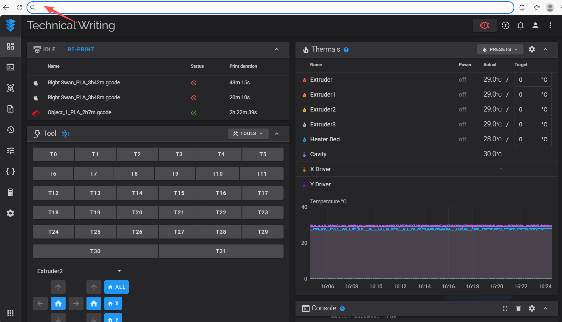
Task: Open the TOOLS dropdown menu
Action: pos(248,134)
